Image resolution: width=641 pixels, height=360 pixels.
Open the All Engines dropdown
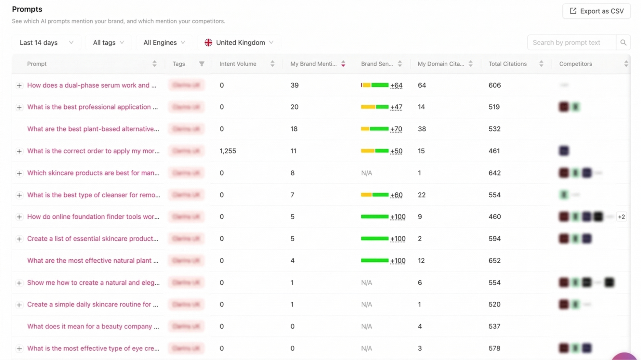(x=164, y=43)
